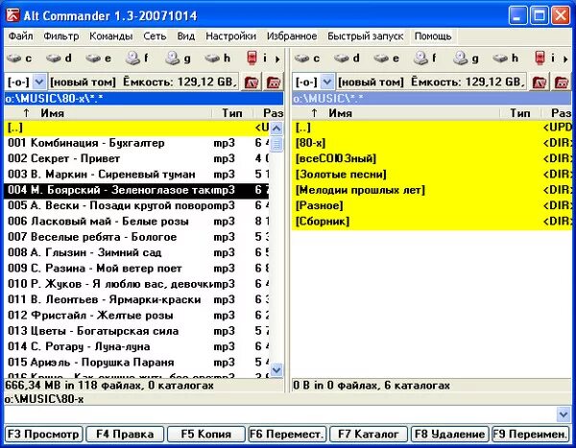
Task: Click left panel scrollbar down arrow
Action: [x=276, y=370]
